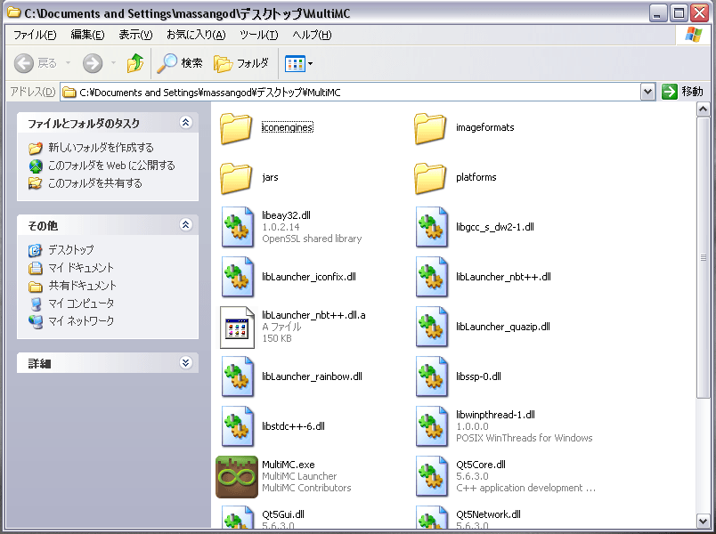Select the libstdc++-6.dll file icon
716x534 pixels.
tap(238, 425)
